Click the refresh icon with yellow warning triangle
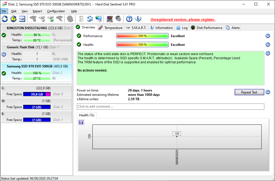The image size is (275, 181). coord(13,19)
